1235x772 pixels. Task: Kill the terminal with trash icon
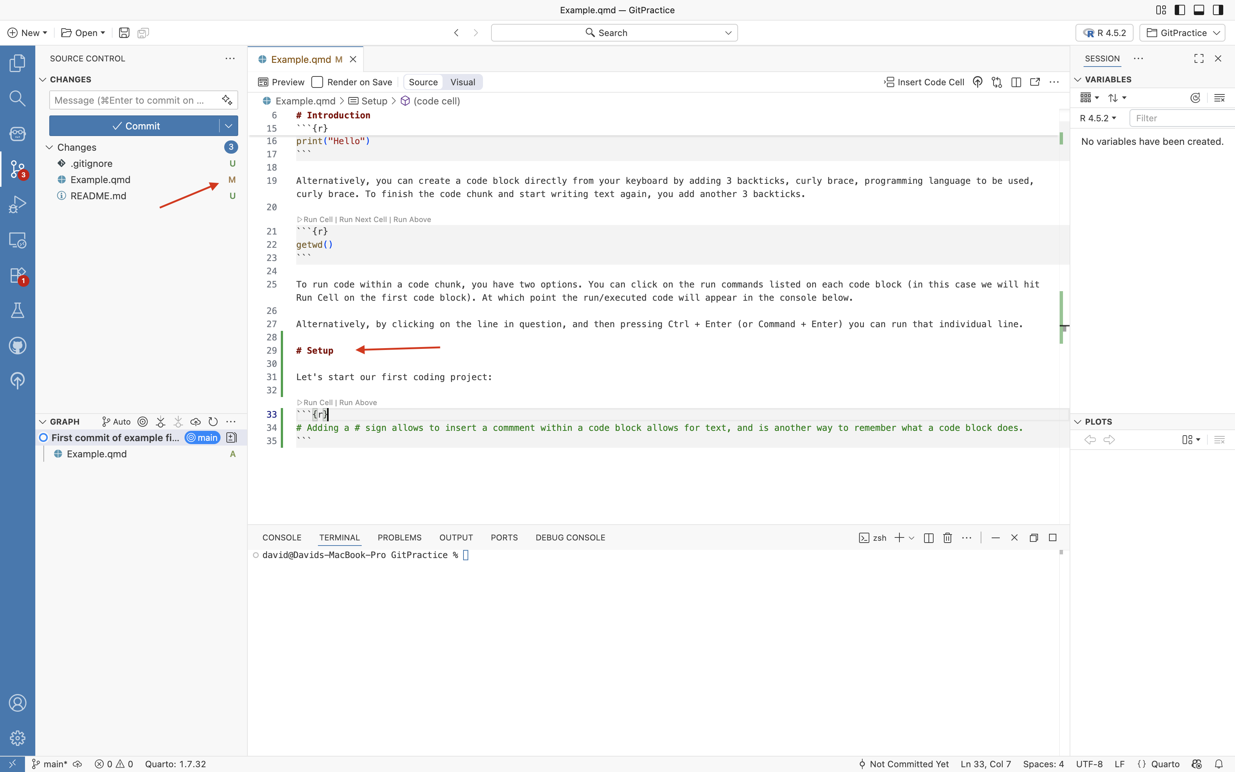947,537
